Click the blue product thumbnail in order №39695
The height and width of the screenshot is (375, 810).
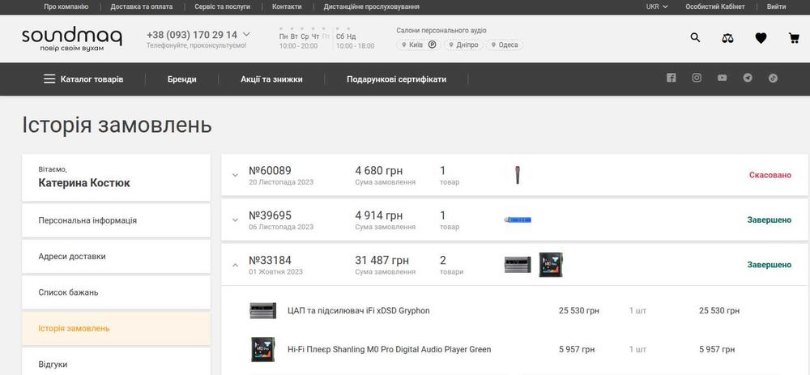(x=518, y=220)
